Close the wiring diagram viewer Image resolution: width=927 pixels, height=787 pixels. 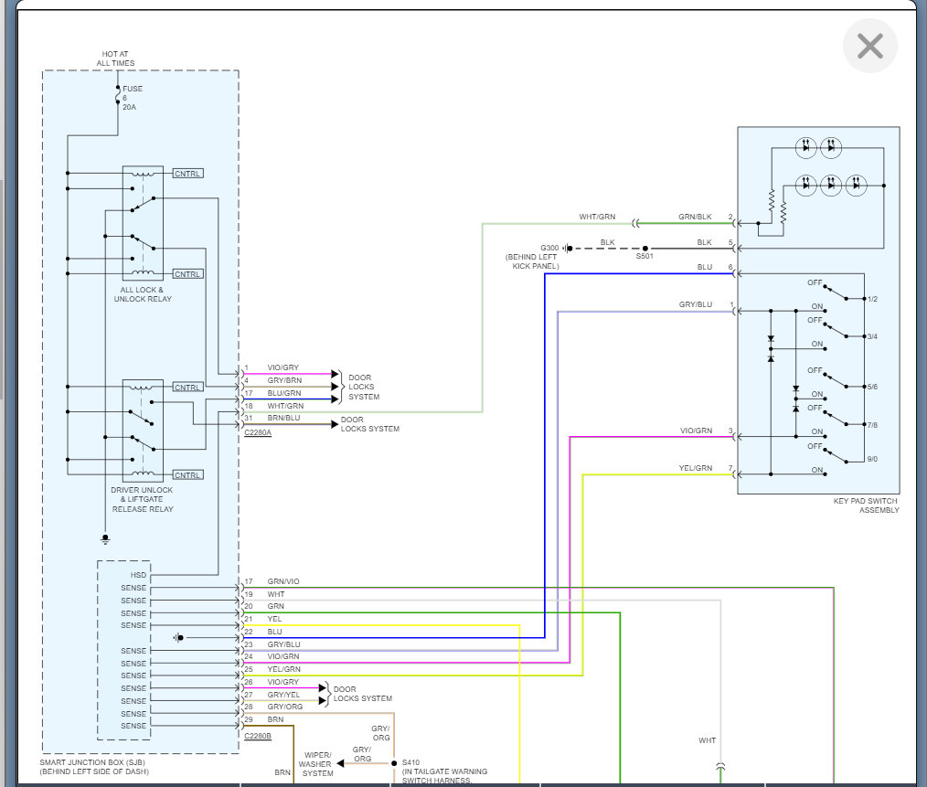coord(869,46)
